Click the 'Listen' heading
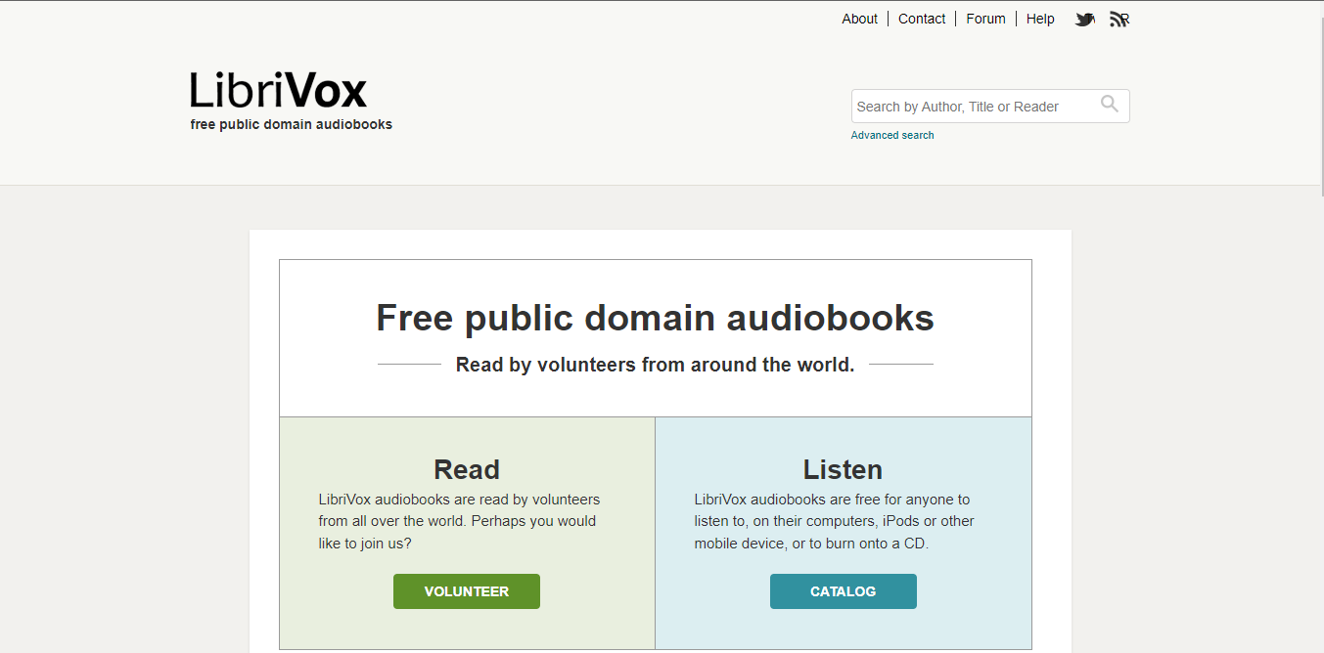1324x653 pixels. pos(844,469)
